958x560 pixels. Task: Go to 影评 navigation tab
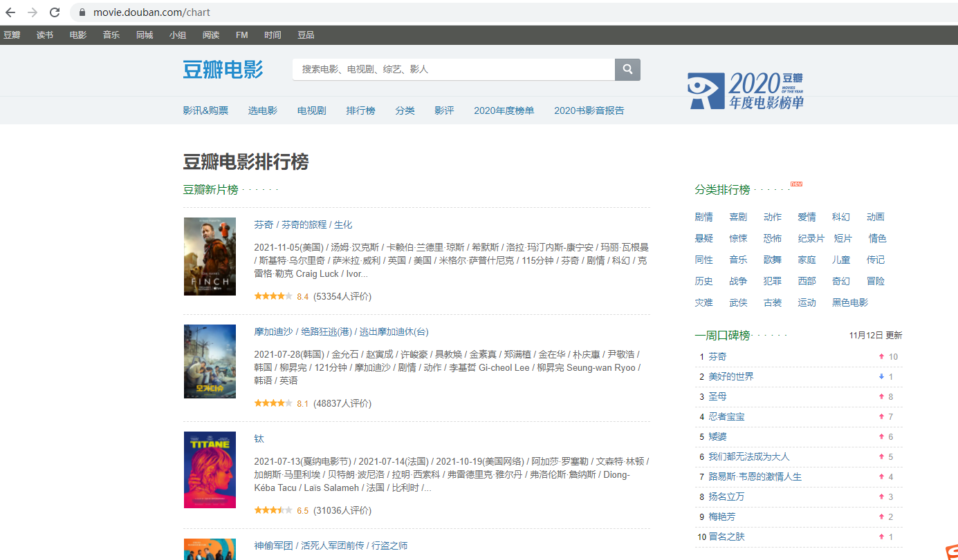[444, 110]
